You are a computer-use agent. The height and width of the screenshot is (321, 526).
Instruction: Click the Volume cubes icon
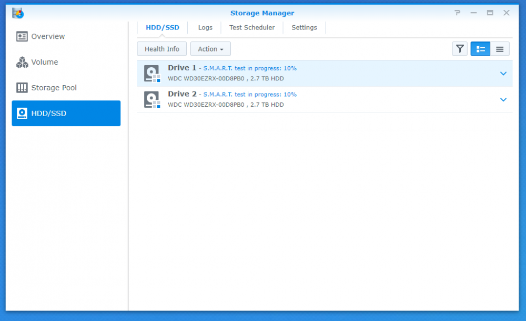22,63
